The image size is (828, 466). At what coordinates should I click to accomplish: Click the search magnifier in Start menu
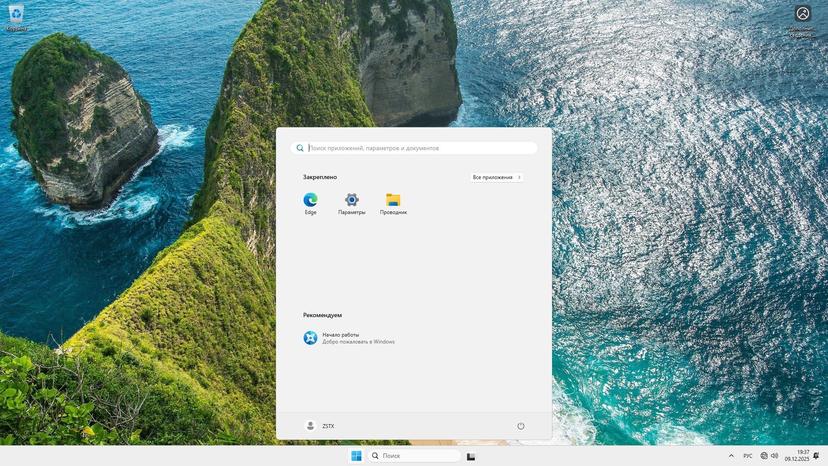pyautogui.click(x=300, y=148)
